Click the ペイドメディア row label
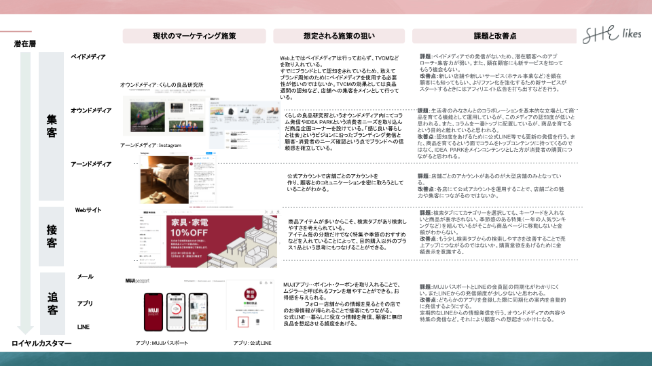Screen dimensions: 652x366 pos(88,57)
